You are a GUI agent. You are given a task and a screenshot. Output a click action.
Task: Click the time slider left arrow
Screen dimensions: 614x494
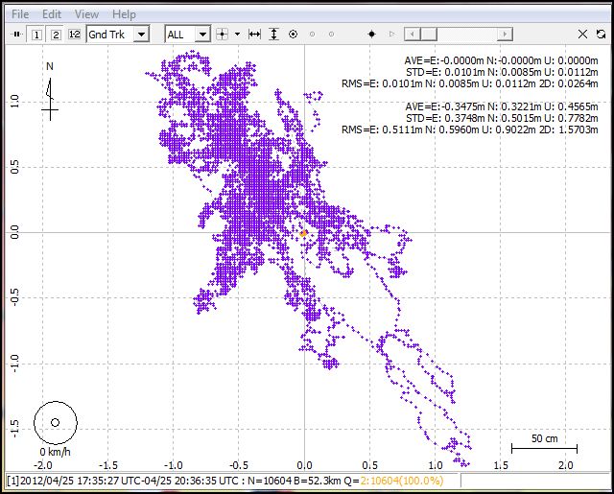pos(410,34)
